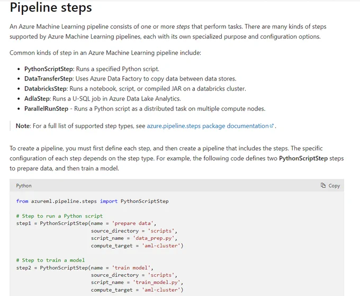Click the PythonScriptStep bullet term
Viewport: 360px width, 296px height.
click(49, 69)
